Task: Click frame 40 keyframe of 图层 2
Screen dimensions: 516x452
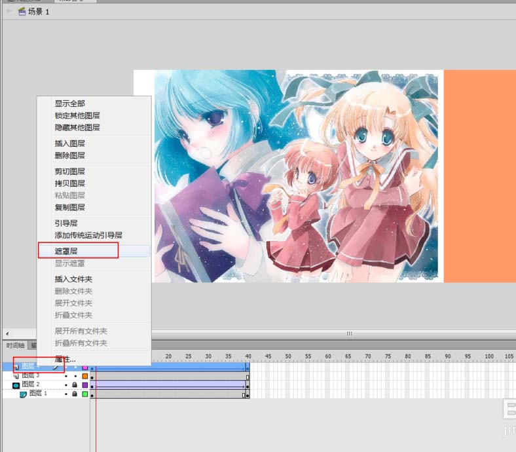Action: click(x=248, y=386)
